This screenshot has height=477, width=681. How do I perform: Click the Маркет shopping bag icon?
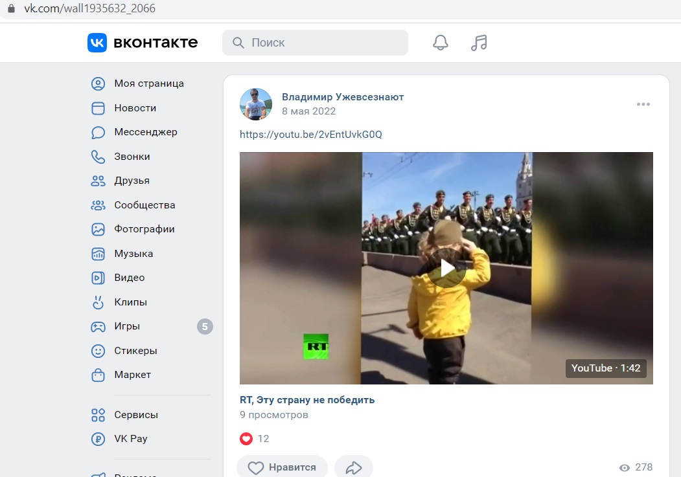98,375
